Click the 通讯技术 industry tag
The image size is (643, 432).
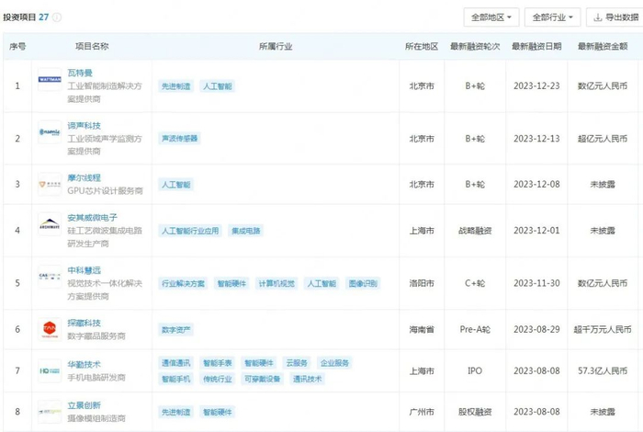pyautogui.click(x=307, y=379)
